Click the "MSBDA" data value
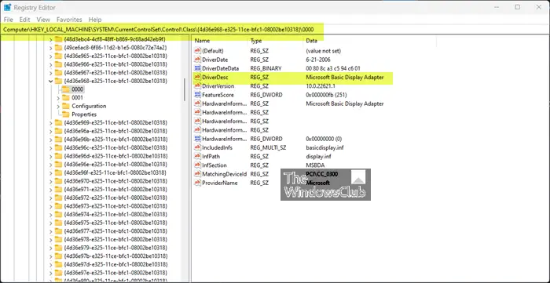This screenshot has width=550, height=283. (x=315, y=165)
